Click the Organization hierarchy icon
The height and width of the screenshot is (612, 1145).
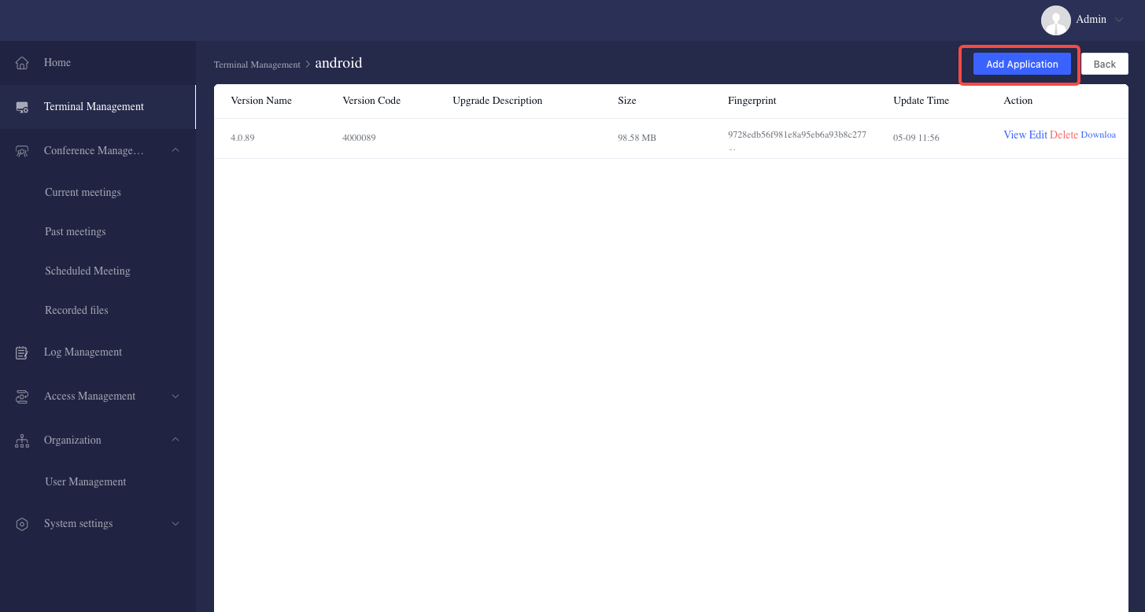click(22, 440)
